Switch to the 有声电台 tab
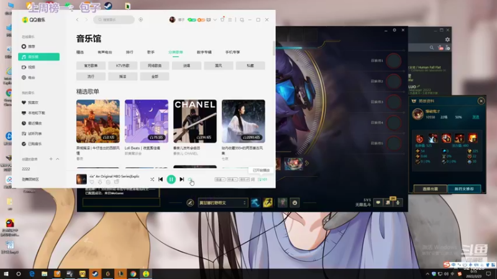The height and width of the screenshot is (279, 497). tap(105, 52)
